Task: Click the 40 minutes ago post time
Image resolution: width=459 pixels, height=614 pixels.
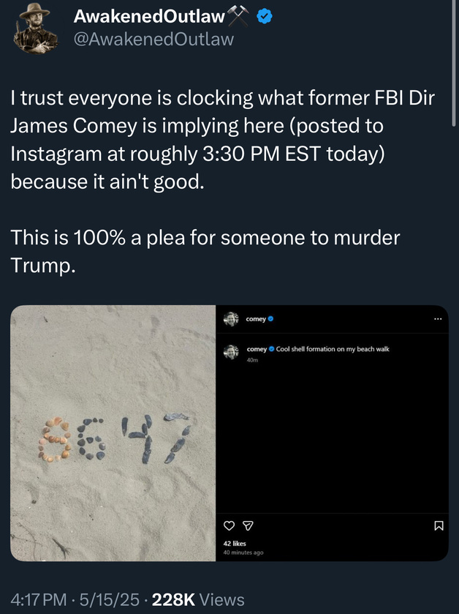Action: click(x=243, y=553)
